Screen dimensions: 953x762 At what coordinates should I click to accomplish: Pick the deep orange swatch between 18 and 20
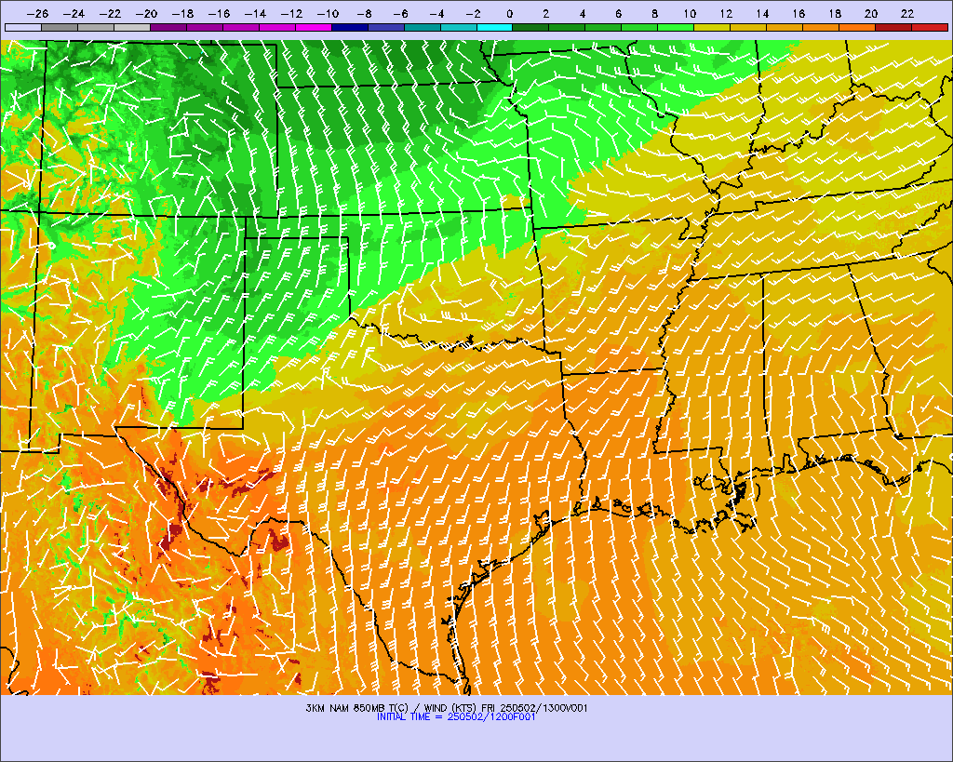pyautogui.click(x=857, y=27)
